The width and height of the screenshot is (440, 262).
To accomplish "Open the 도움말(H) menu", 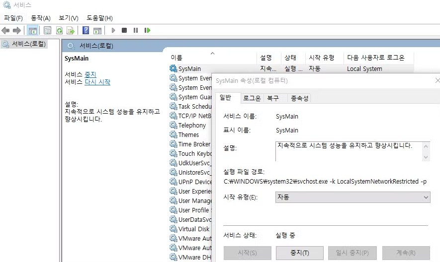I will tap(99, 18).
